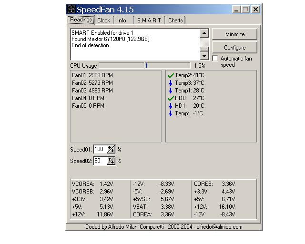Viewport: 305px width, 244px height.
Task: Click the Fan01: 2909 RPM reading
Action: (92, 75)
